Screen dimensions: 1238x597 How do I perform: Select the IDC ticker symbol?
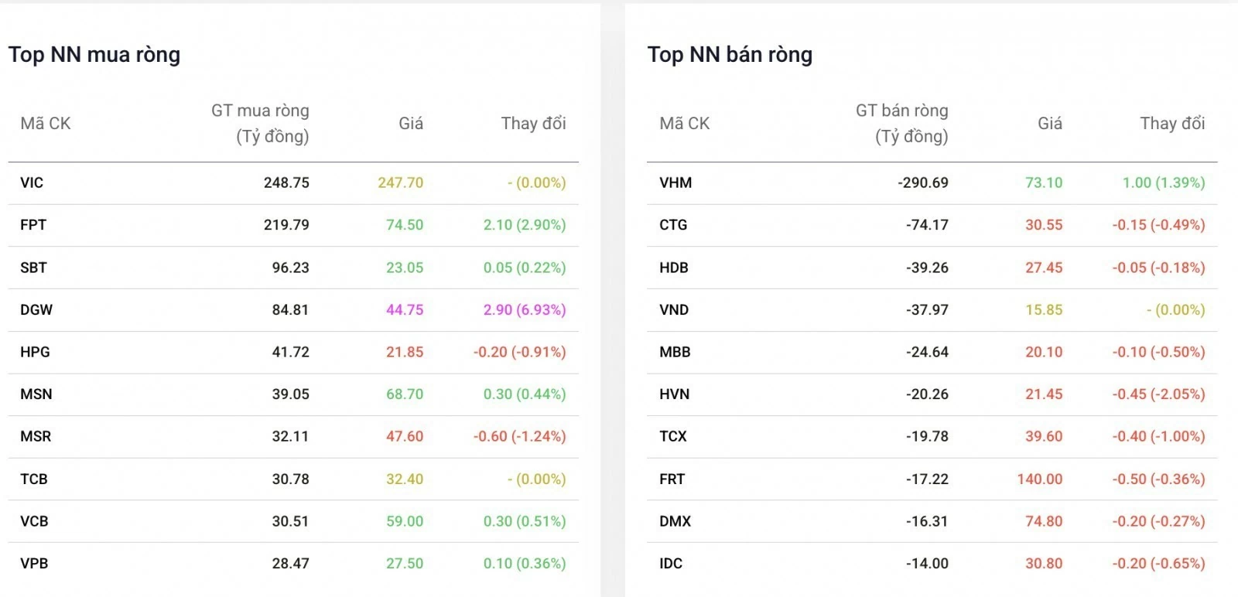pyautogui.click(x=671, y=563)
